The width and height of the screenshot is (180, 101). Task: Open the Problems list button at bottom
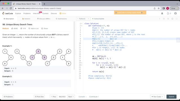[8, 97]
